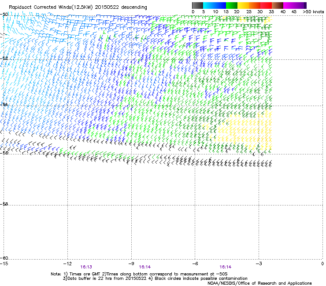This screenshot has height=286, width=326.
Task: Click the latitude label '-56'
Action: pyautogui.click(x=4, y=153)
